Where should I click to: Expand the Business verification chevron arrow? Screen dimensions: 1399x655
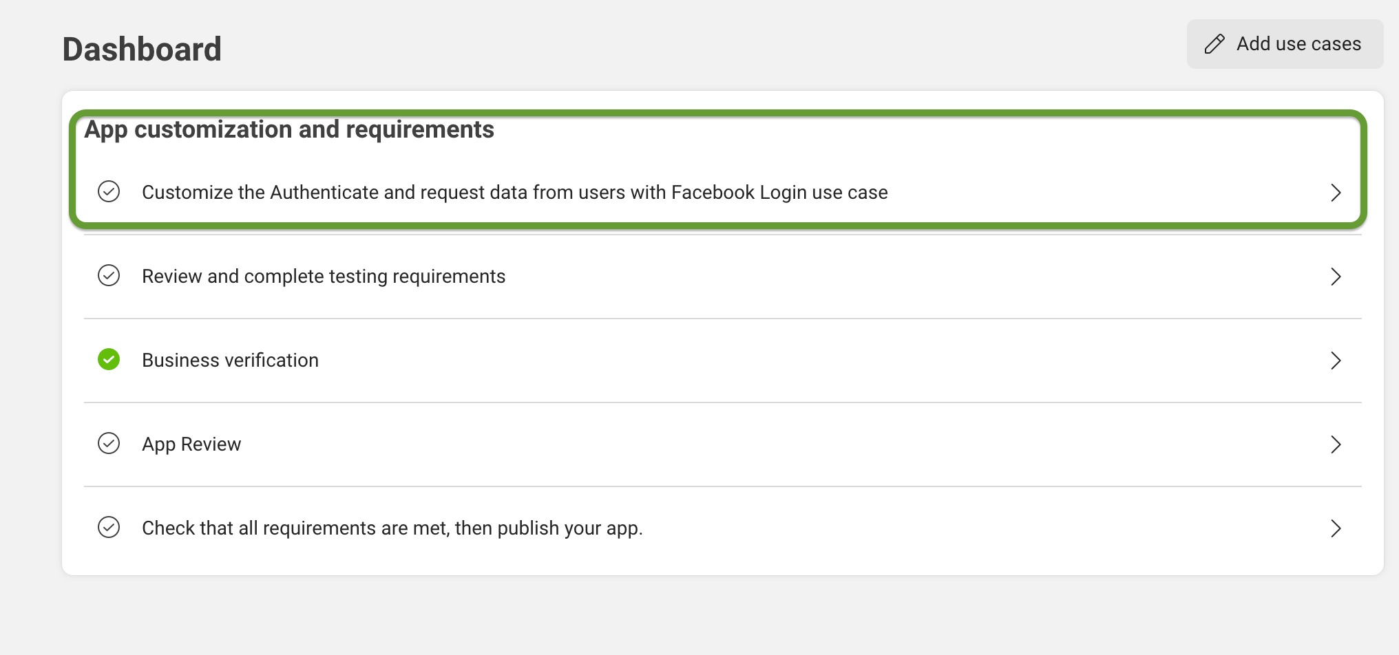[x=1336, y=361]
